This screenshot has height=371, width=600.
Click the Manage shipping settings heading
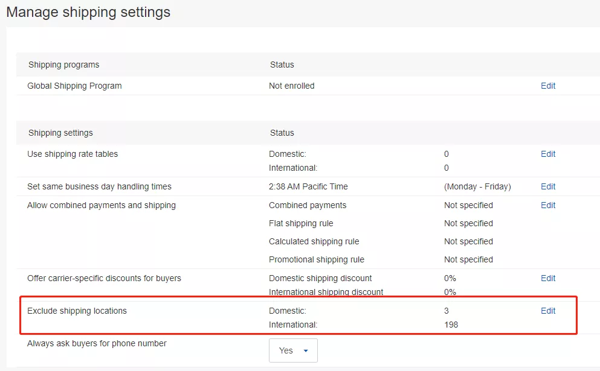coord(88,12)
